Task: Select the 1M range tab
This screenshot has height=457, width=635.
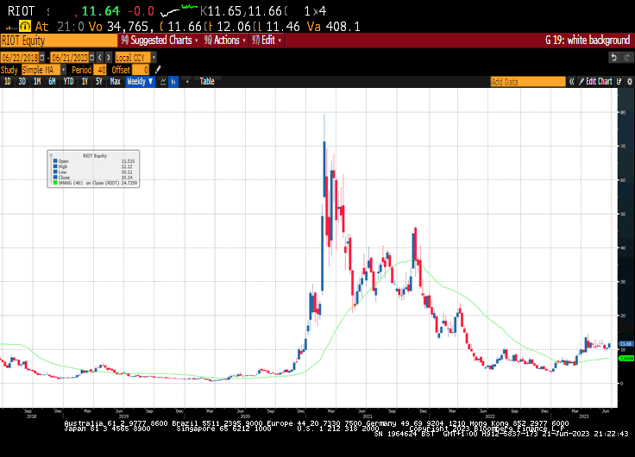Action: tap(37, 81)
